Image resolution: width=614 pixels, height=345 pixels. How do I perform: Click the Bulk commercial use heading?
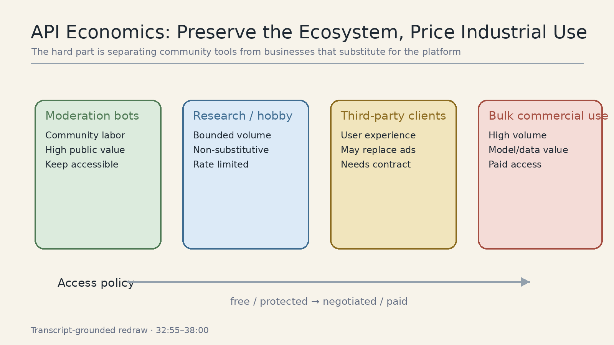point(548,116)
